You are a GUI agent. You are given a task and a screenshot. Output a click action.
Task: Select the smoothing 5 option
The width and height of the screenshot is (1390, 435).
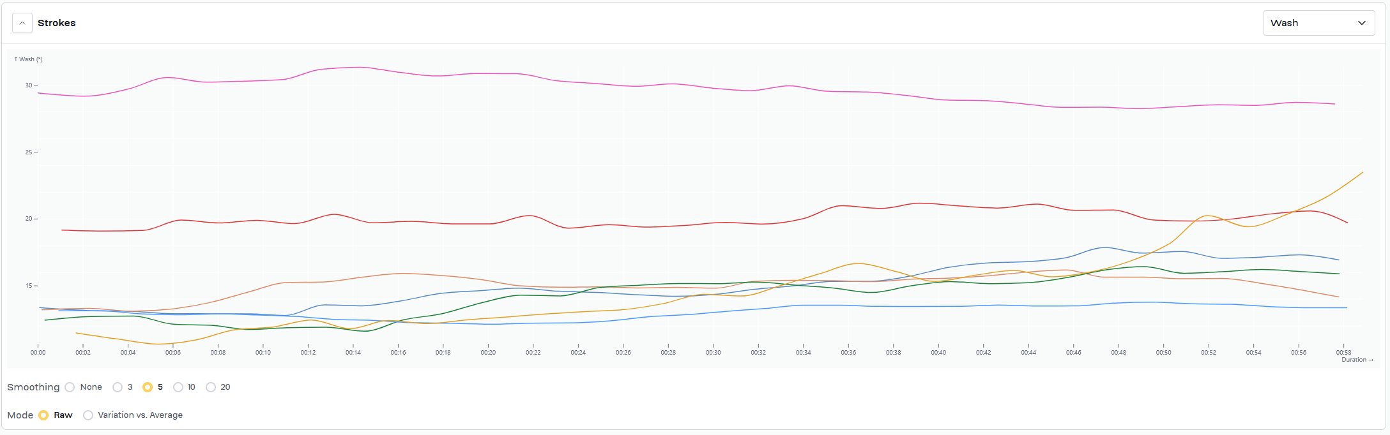148,387
